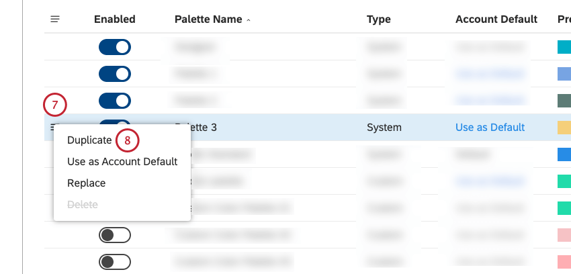Enable the bottom-most palette toggle
Screen dimensions: 571x274
coord(114,261)
